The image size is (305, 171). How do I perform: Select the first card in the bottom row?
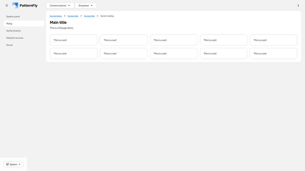click(x=74, y=54)
